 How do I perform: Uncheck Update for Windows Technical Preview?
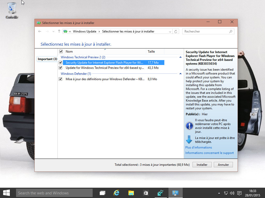(x=61, y=68)
